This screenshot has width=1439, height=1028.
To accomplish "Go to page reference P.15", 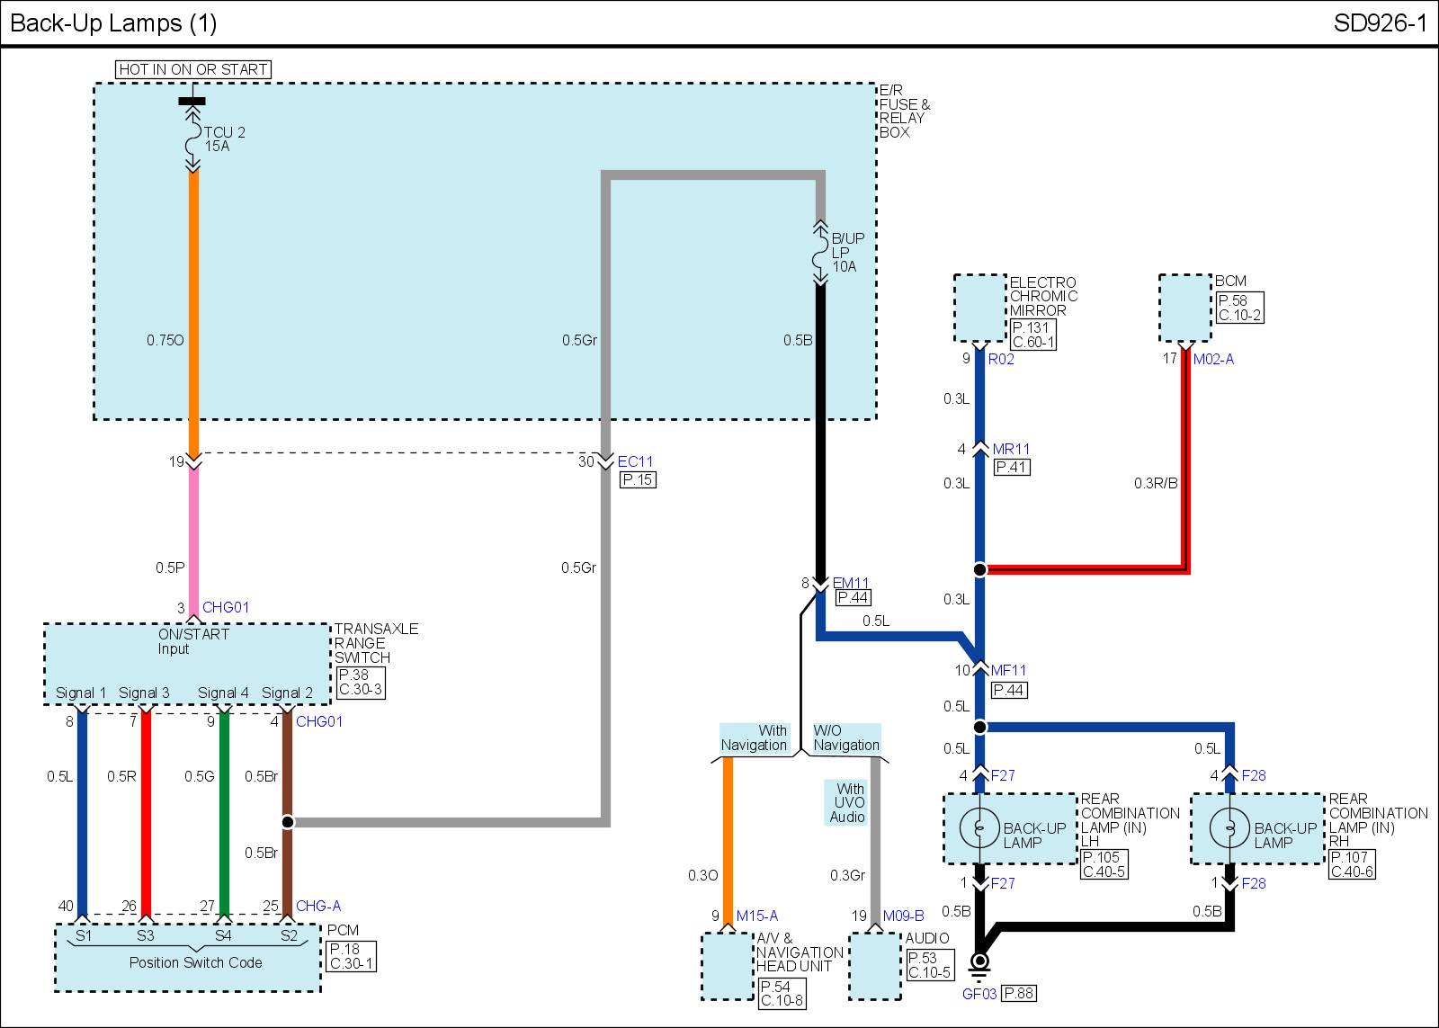I will tap(639, 479).
